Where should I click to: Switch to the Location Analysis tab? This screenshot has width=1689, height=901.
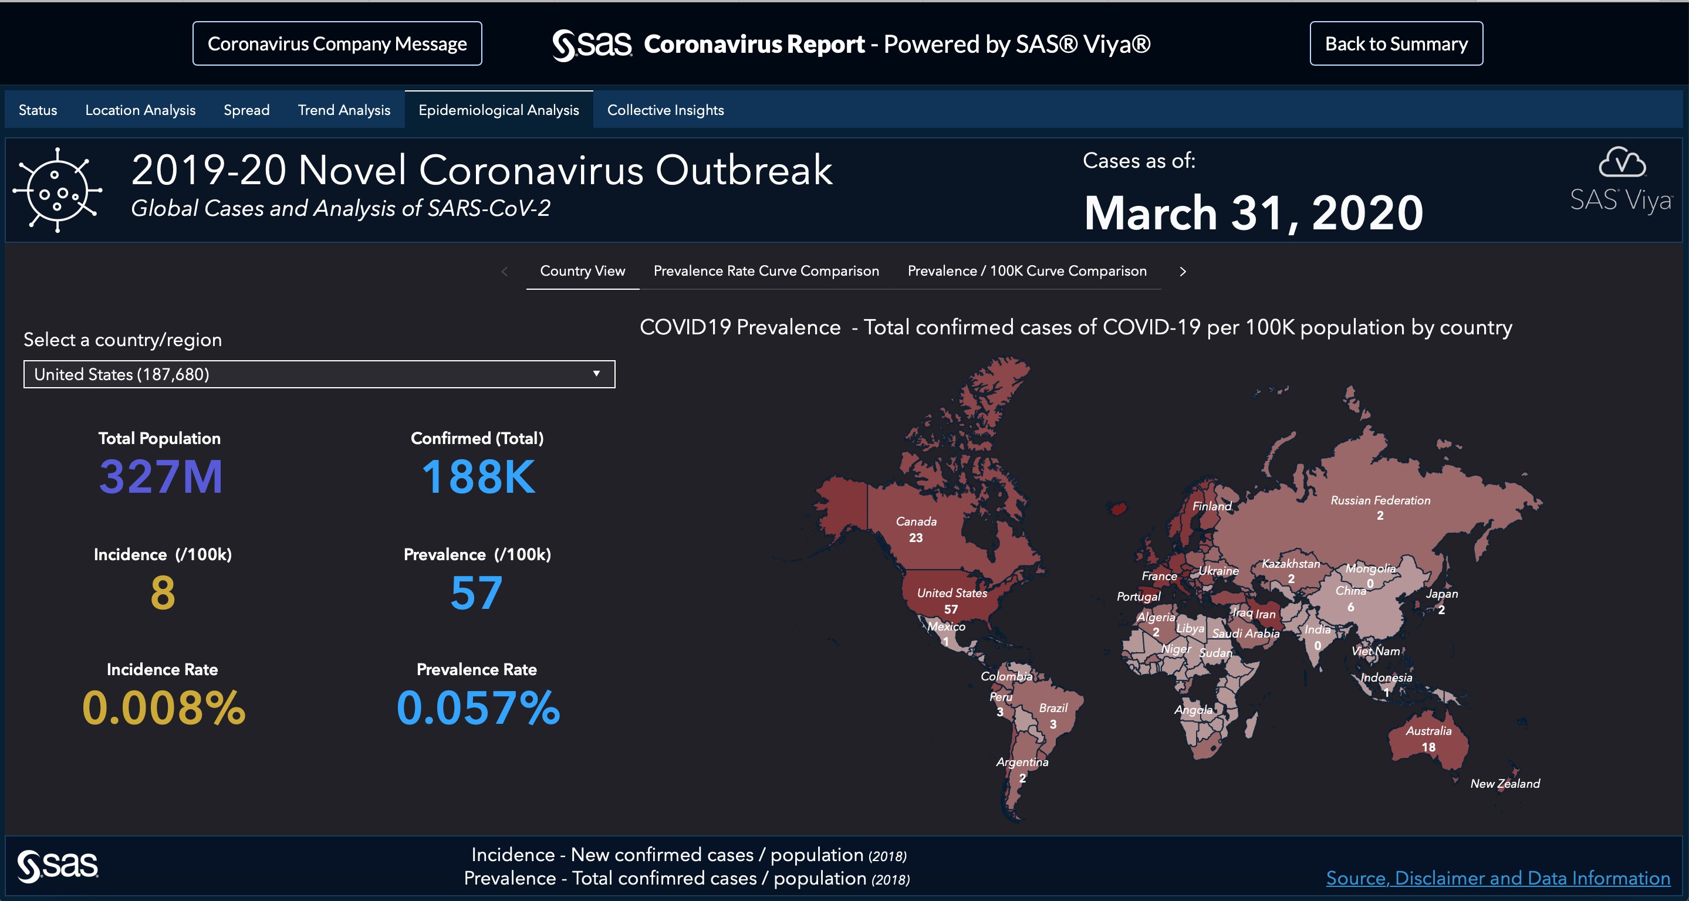pos(140,110)
